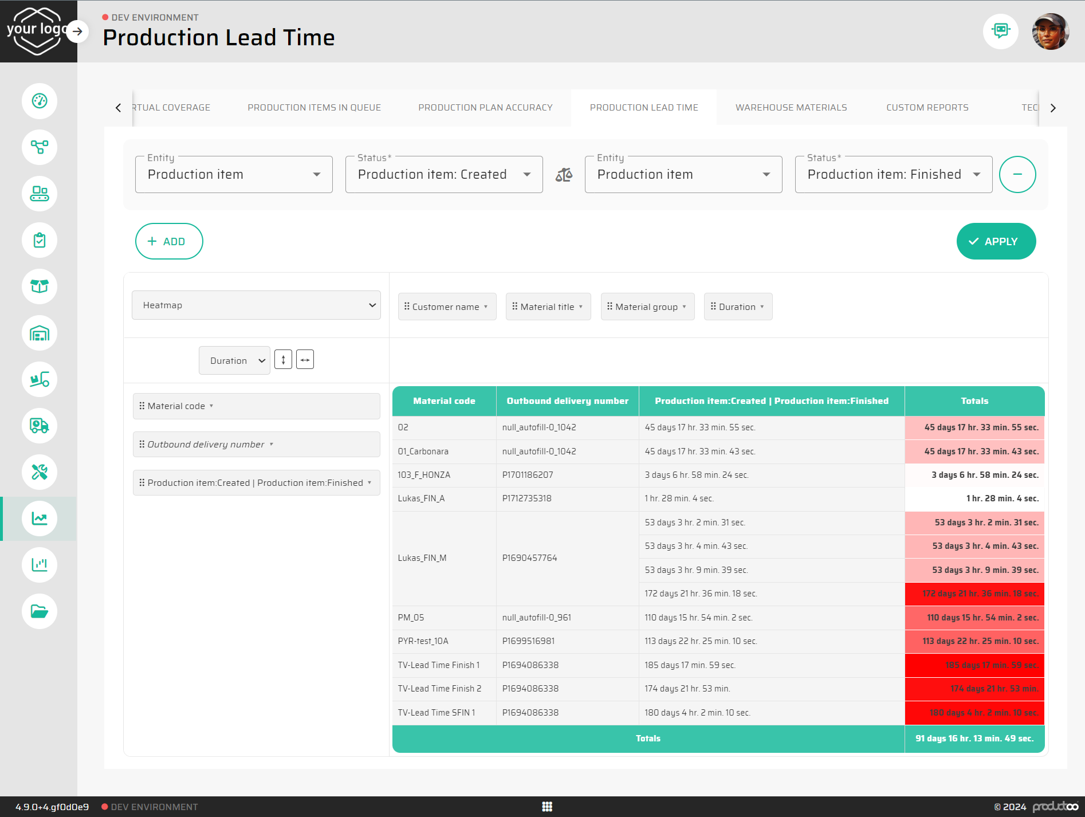Click the workflow nodes sidebar icon
Image resolution: width=1085 pixels, height=817 pixels.
point(39,147)
